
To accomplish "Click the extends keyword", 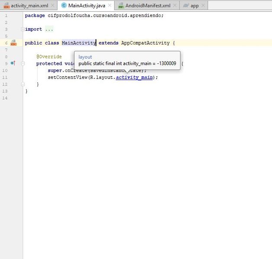I will pyautogui.click(x=109, y=43).
